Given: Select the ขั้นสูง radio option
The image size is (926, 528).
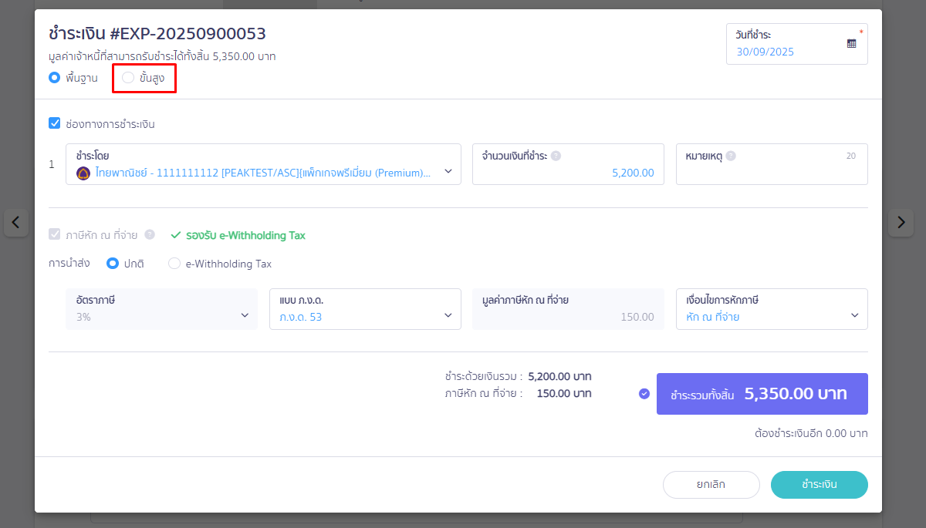Looking at the screenshot, I should (128, 78).
